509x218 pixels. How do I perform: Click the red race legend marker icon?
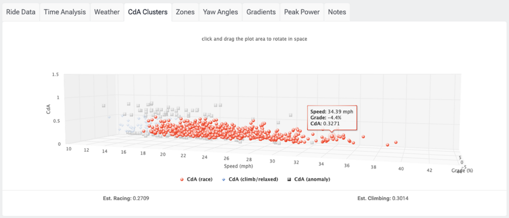click(182, 179)
